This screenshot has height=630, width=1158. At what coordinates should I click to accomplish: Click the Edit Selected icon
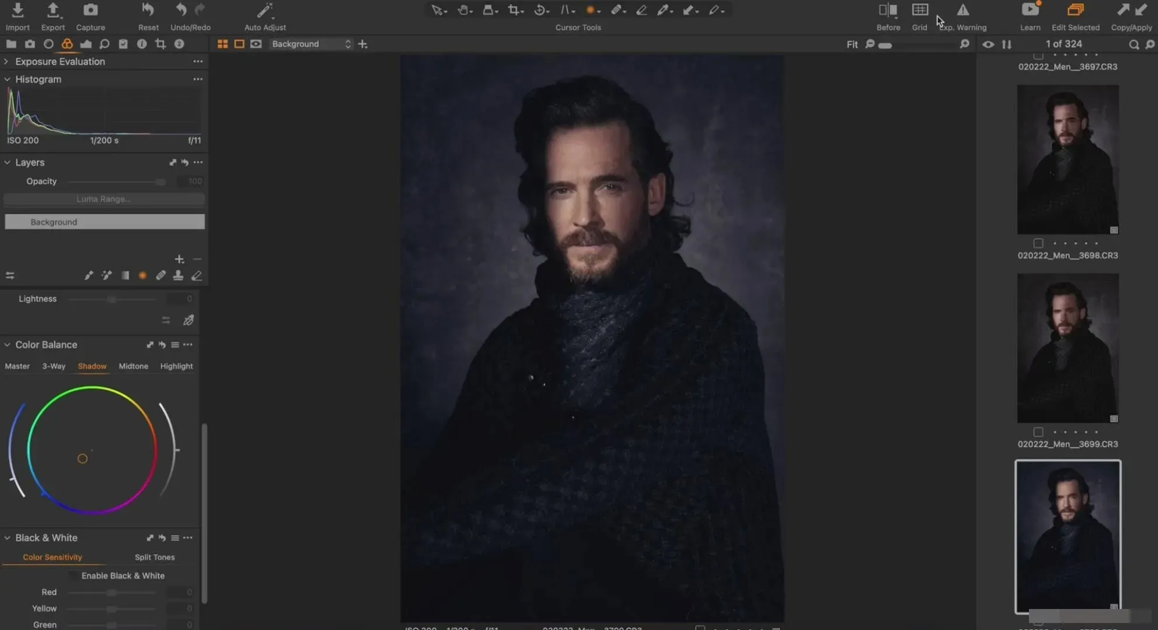point(1075,10)
